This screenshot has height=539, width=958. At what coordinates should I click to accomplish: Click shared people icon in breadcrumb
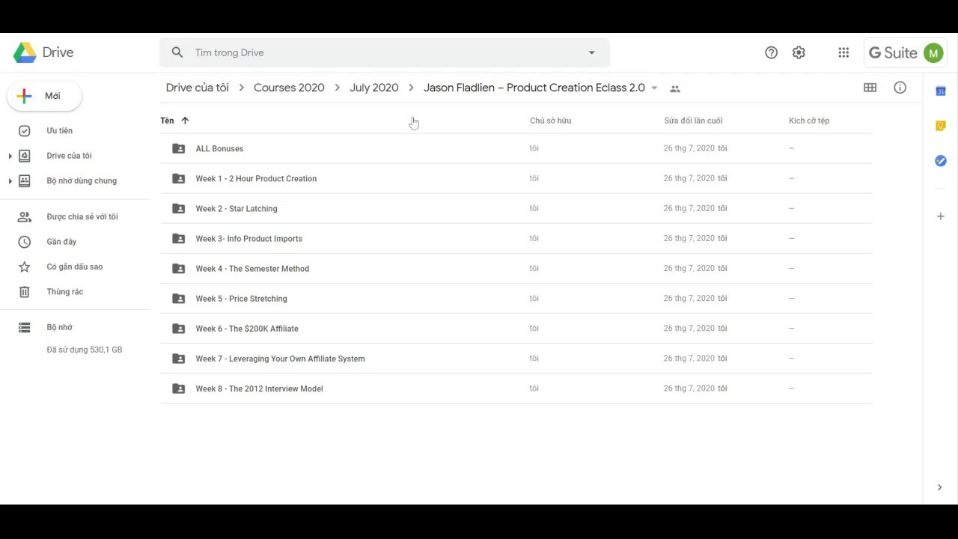675,88
